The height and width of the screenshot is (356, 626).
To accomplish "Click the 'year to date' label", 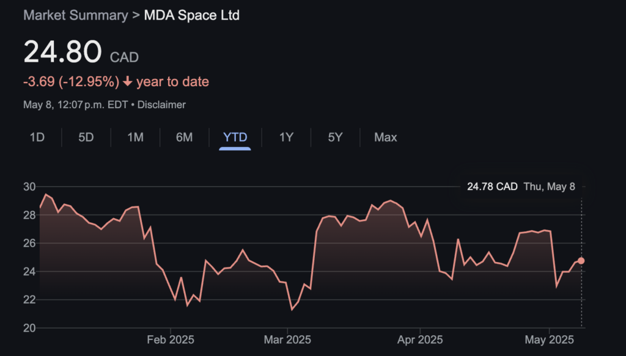I will click(x=173, y=82).
